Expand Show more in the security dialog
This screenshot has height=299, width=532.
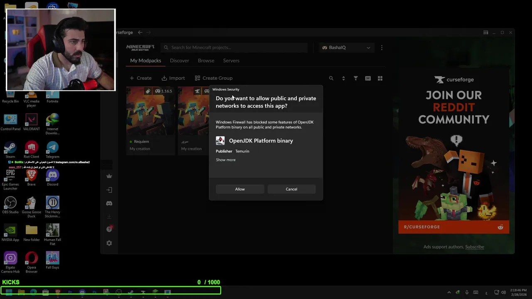[226, 160]
